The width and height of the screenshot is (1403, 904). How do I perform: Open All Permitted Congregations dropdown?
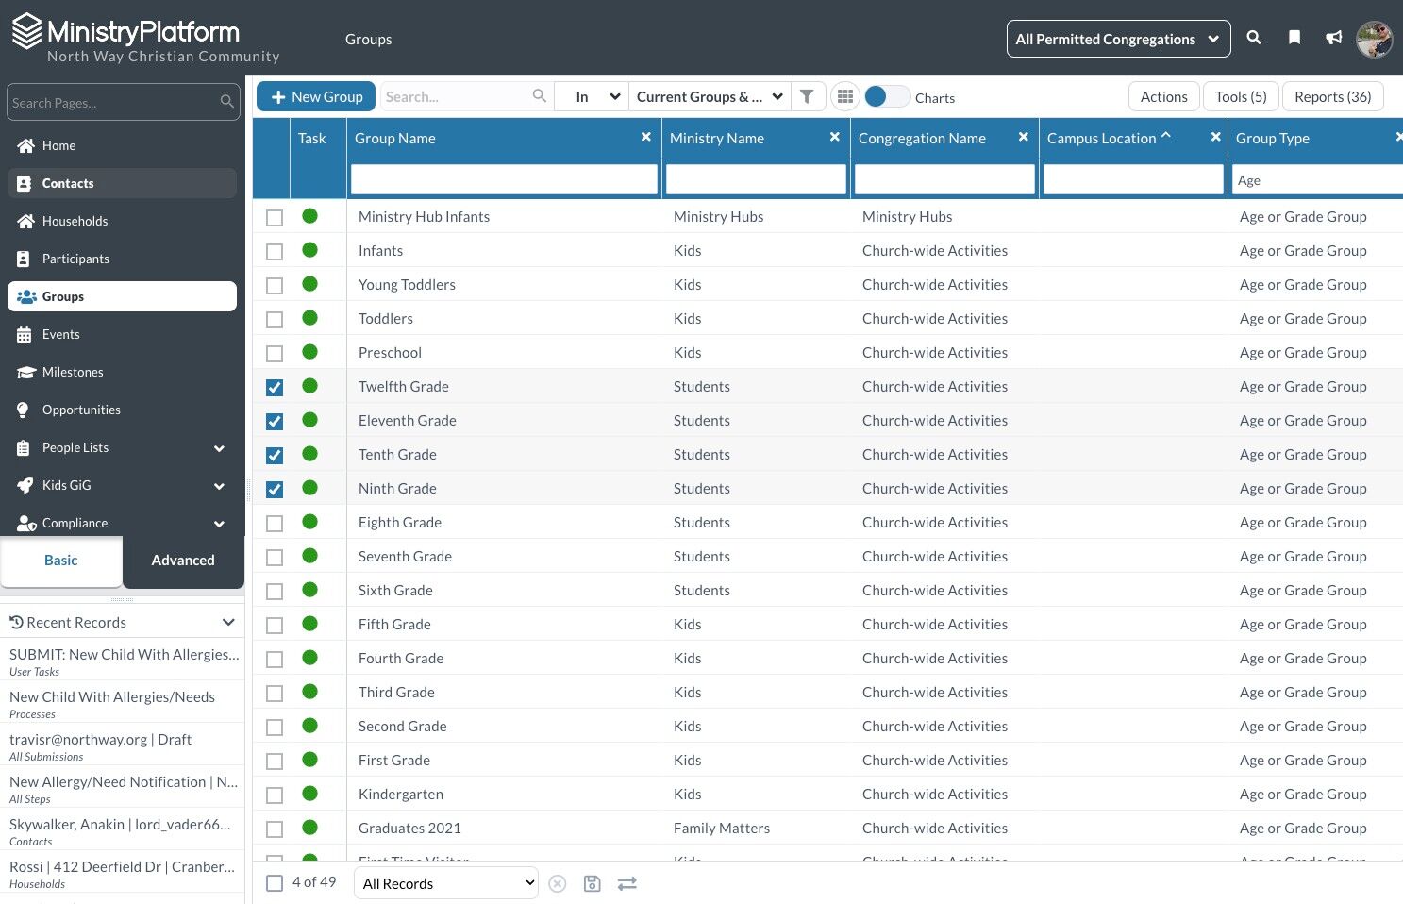pos(1118,39)
